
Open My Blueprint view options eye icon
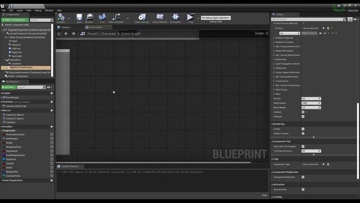(49, 87)
